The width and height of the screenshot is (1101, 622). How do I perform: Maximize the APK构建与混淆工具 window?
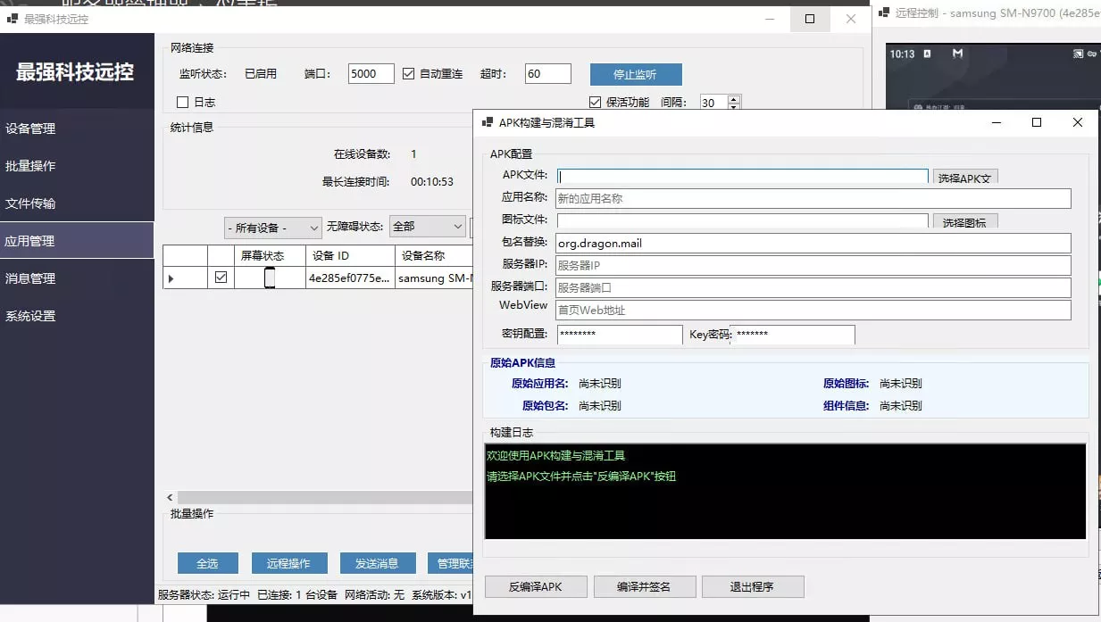[x=1037, y=122]
